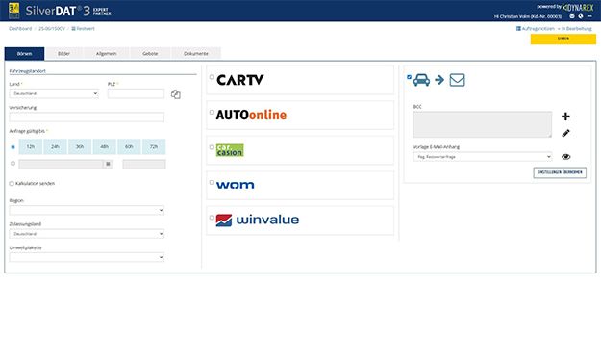Select the custom date radio button
This screenshot has height=364, width=601.
[x=13, y=163]
